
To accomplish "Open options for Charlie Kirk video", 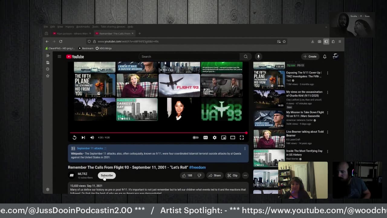I will (x=327, y=92).
